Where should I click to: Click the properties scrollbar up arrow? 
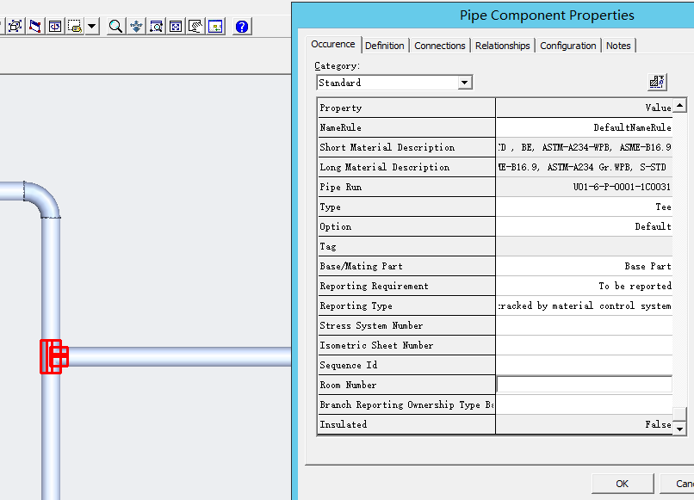click(x=679, y=105)
